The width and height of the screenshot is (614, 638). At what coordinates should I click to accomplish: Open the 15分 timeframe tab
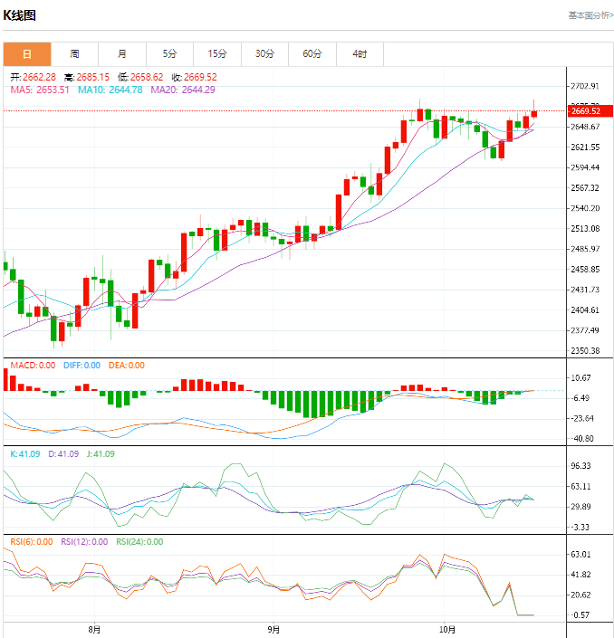[217, 54]
